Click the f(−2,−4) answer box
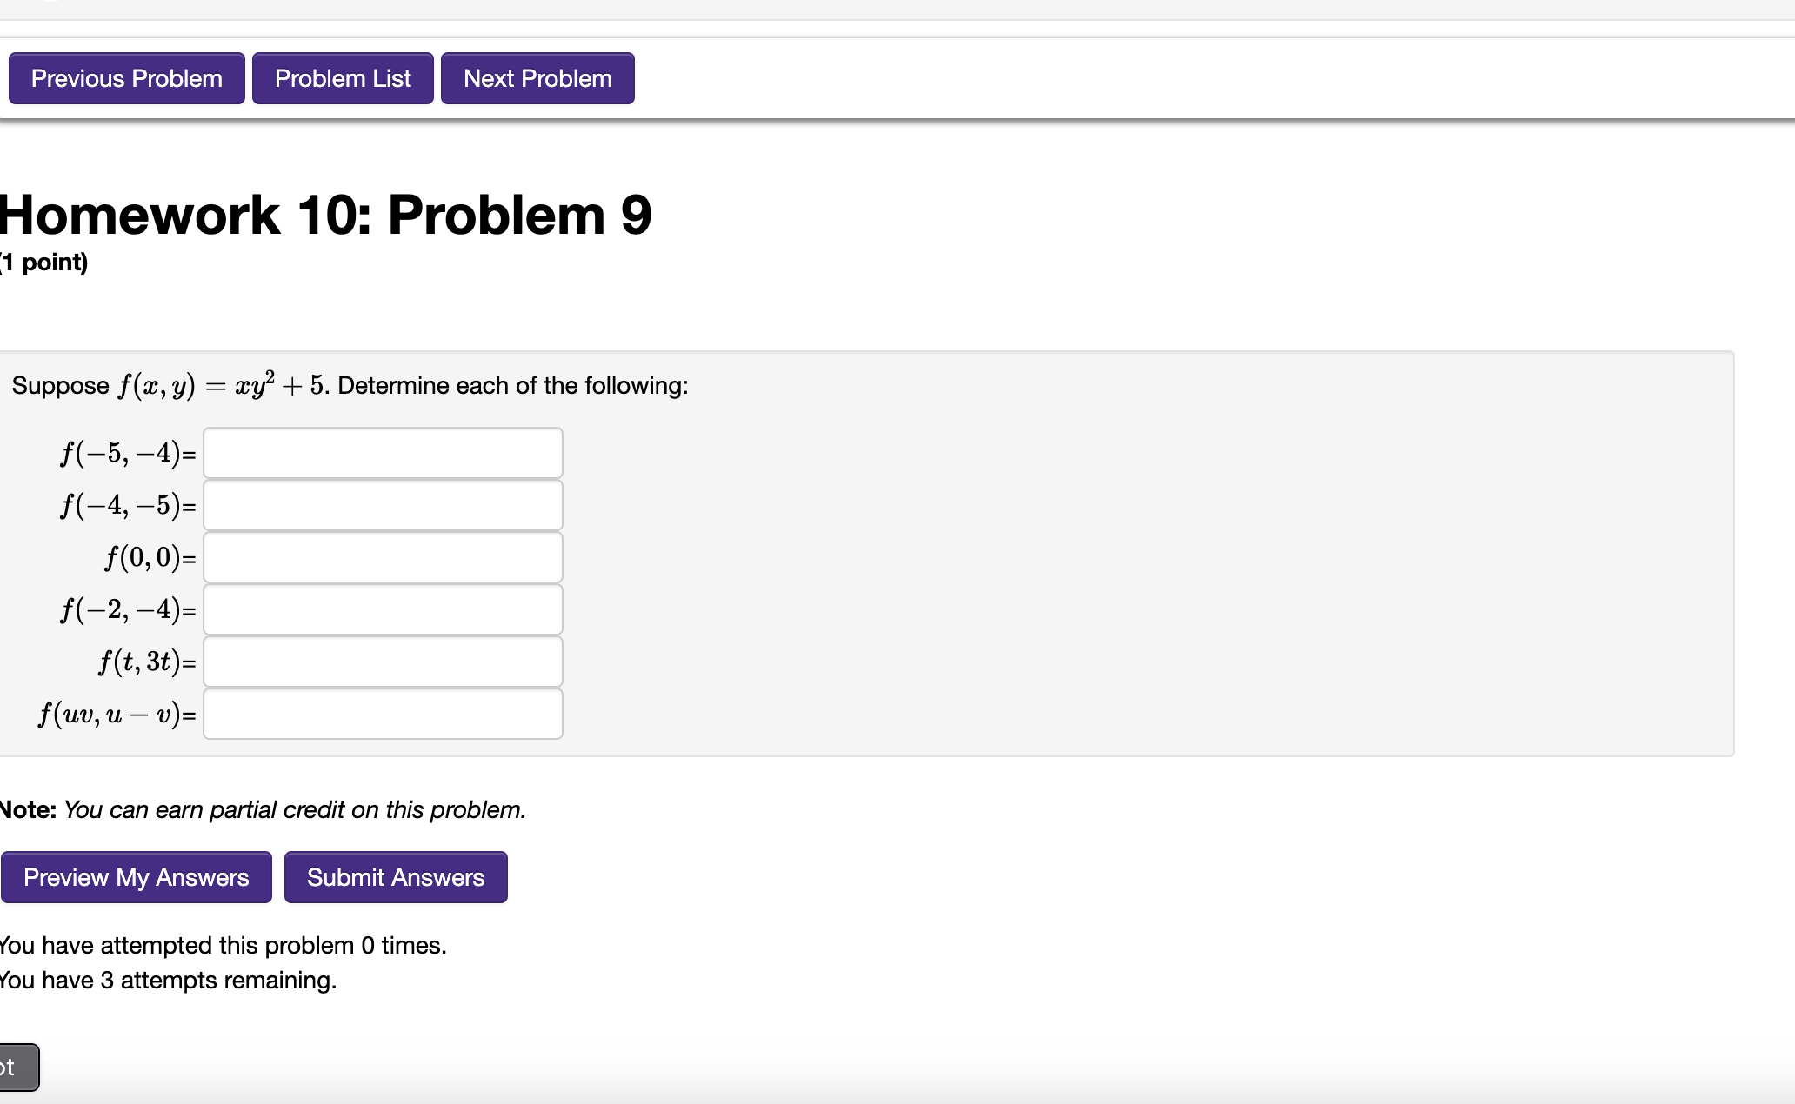Viewport: 1795px width, 1104px height. pyautogui.click(x=383, y=609)
